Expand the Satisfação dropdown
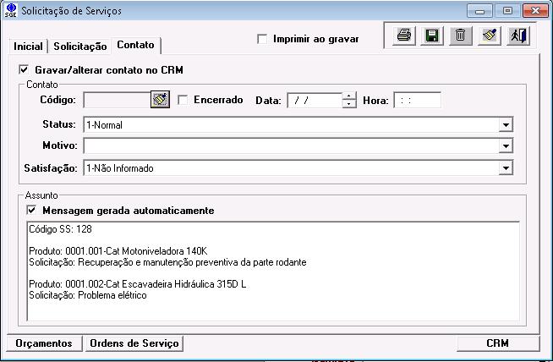This screenshot has height=362, width=553. (506, 168)
